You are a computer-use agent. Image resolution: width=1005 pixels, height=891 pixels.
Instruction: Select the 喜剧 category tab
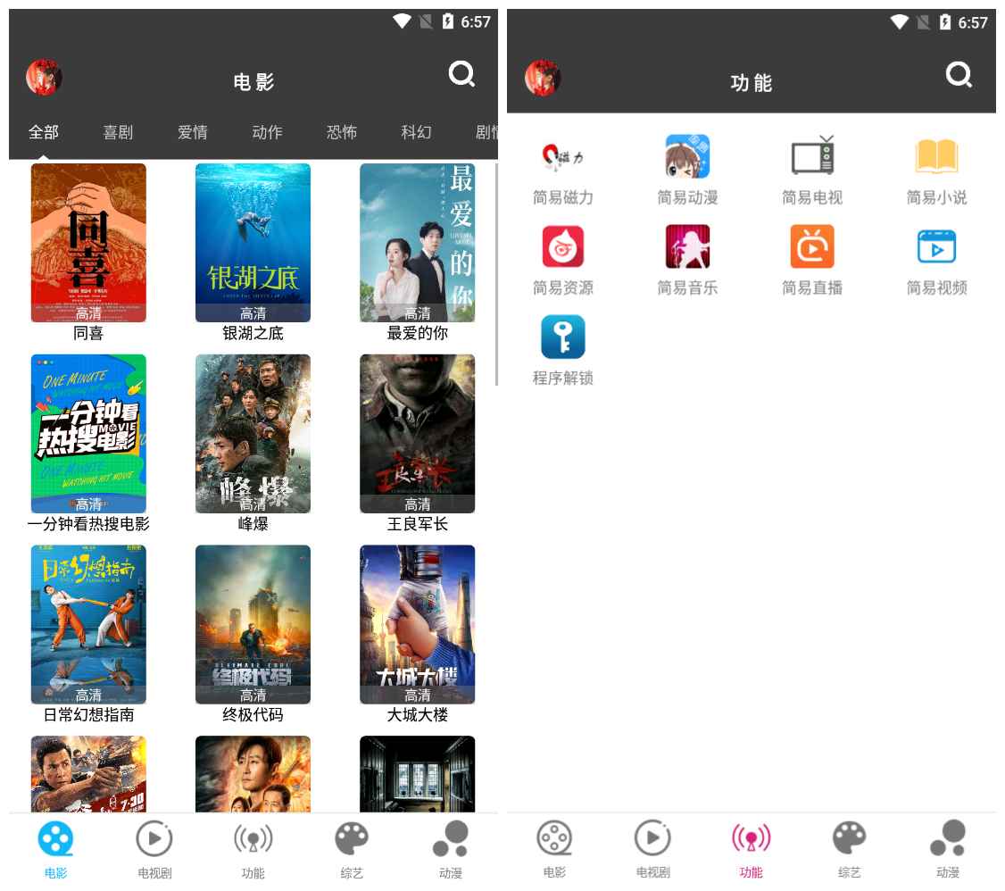118,132
